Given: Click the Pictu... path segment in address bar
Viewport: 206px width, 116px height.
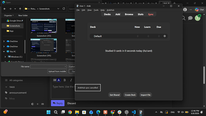Looking at the screenshot, I should click(33, 9).
